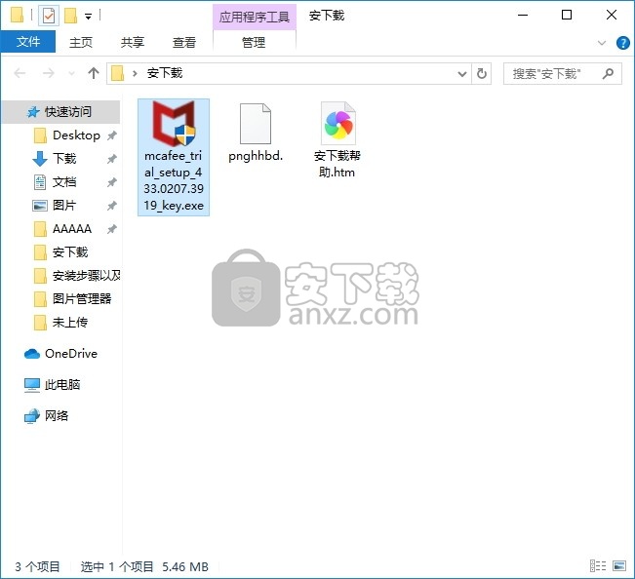Image resolution: width=635 pixels, height=579 pixels.
Task: Click the Properties checkmark icon in quick access toolbar
Action: pos(48,16)
